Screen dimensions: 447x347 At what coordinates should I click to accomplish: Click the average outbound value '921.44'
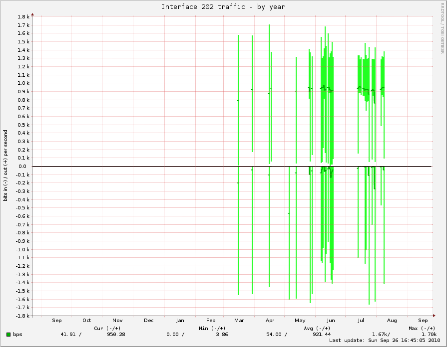pyautogui.click(x=322, y=335)
